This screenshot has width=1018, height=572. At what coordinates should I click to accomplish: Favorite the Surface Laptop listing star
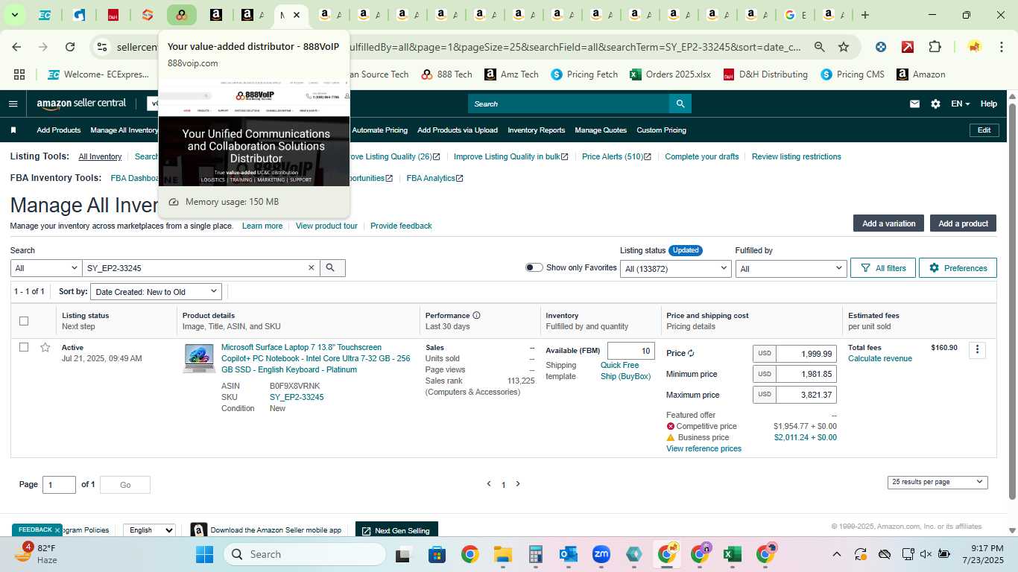click(x=45, y=347)
